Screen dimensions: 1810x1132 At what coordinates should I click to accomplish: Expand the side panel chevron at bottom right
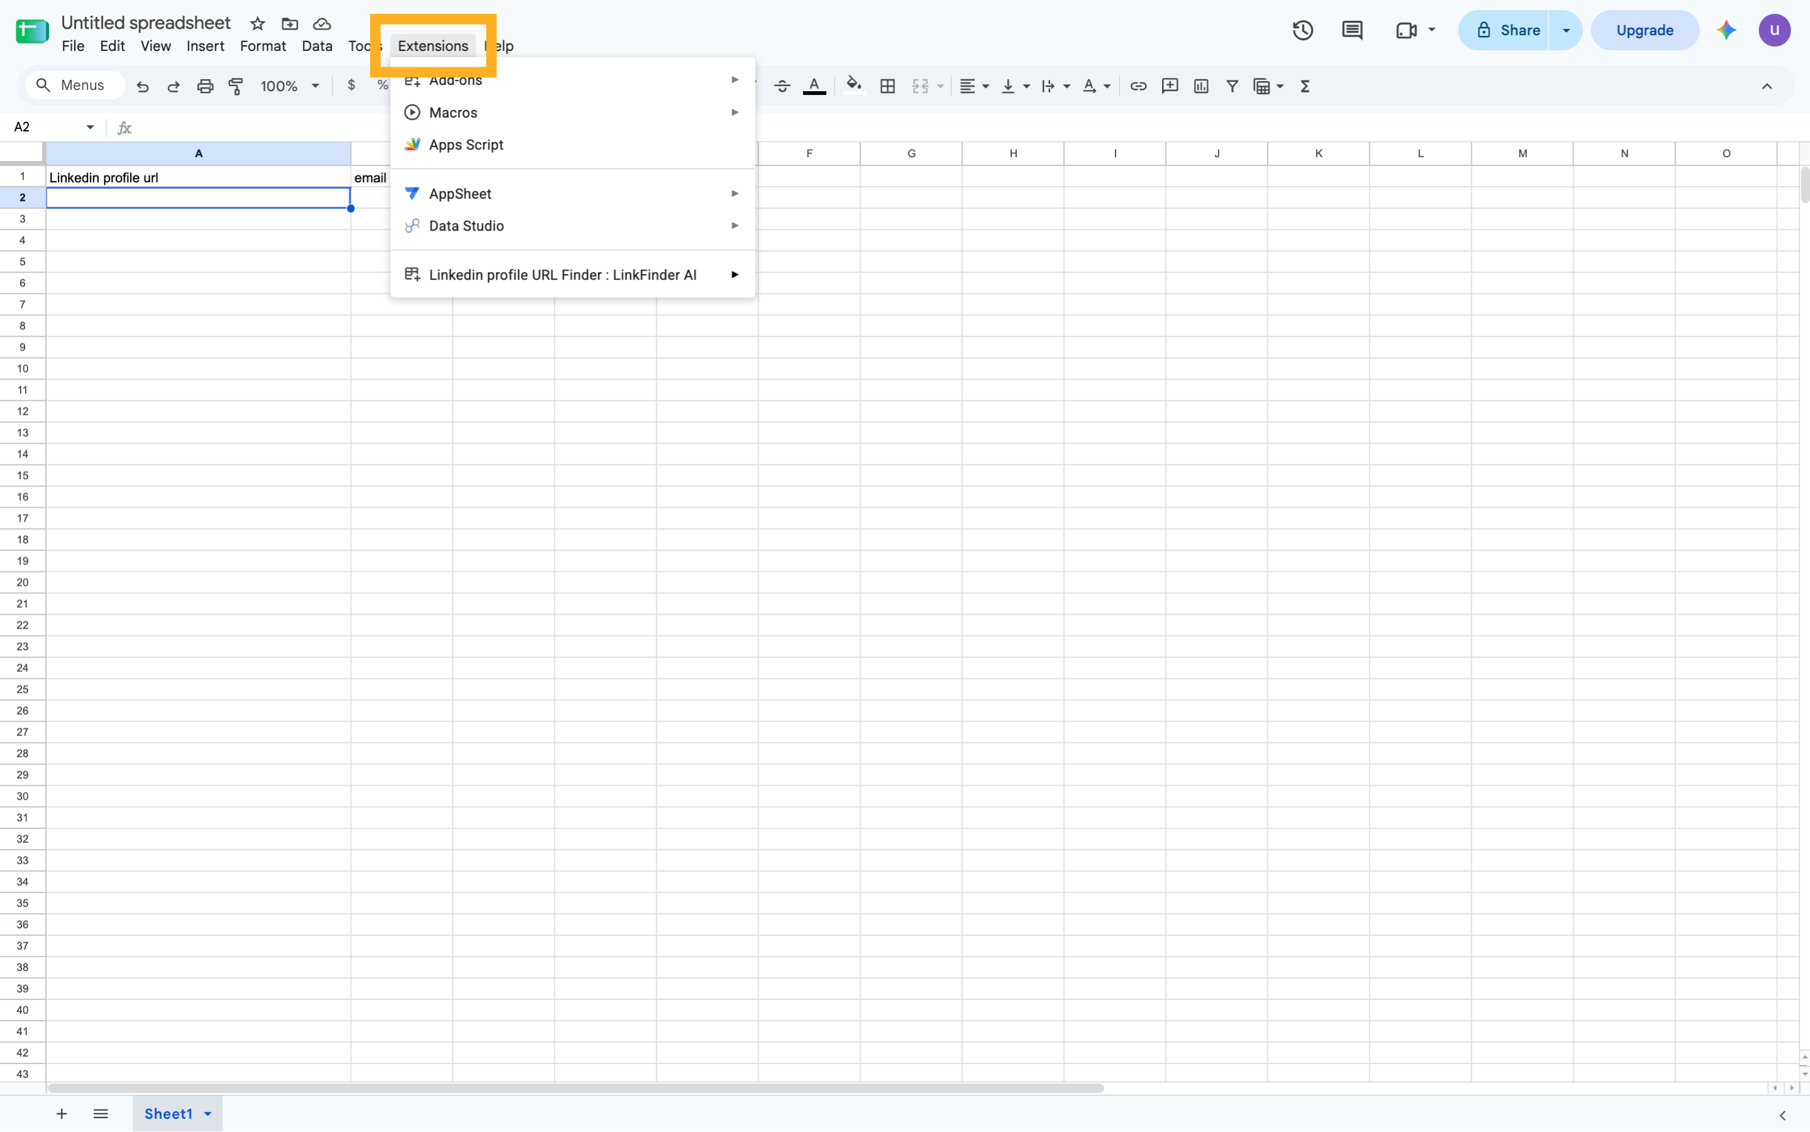1782,1116
